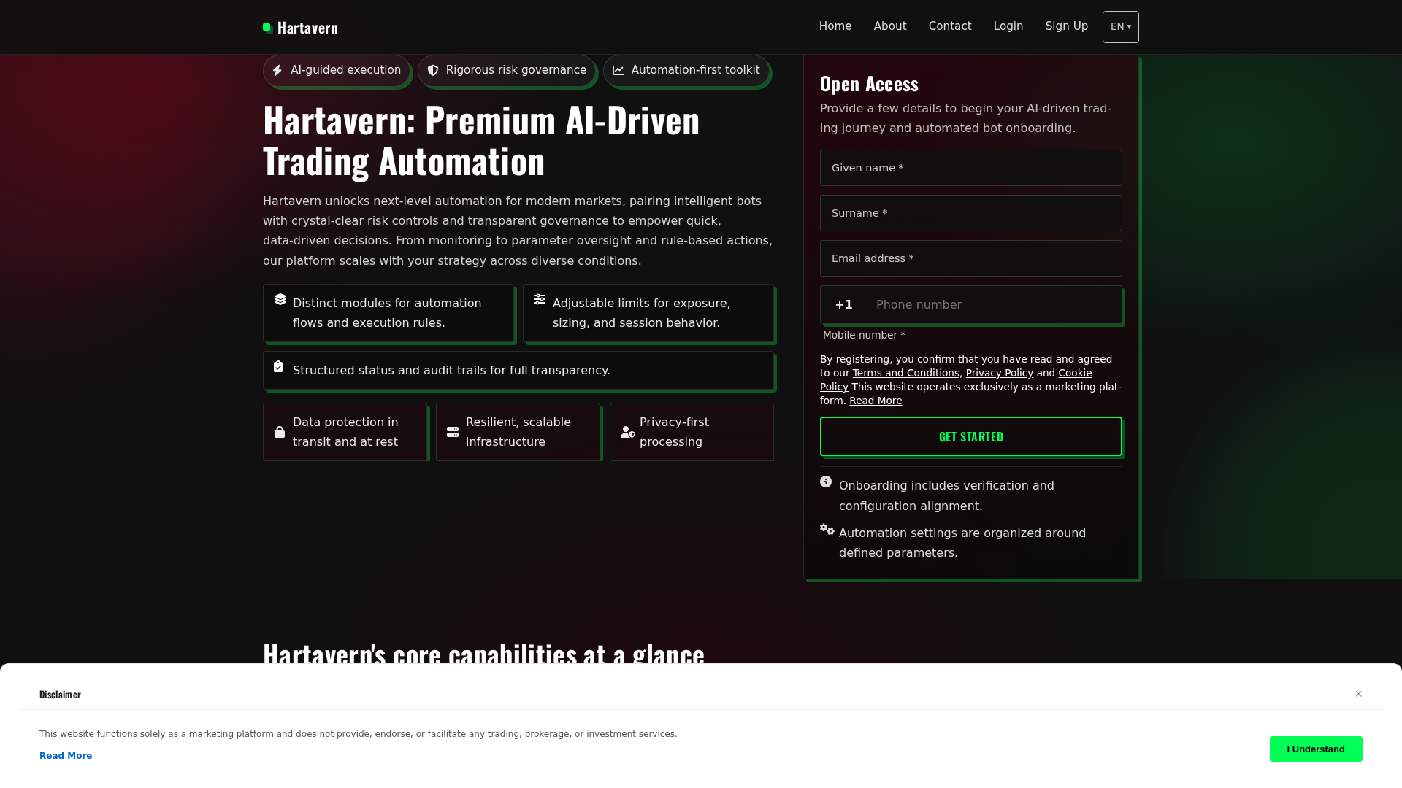The image size is (1402, 788).
Task: Select the AI-guided execution pill
Action: click(337, 71)
